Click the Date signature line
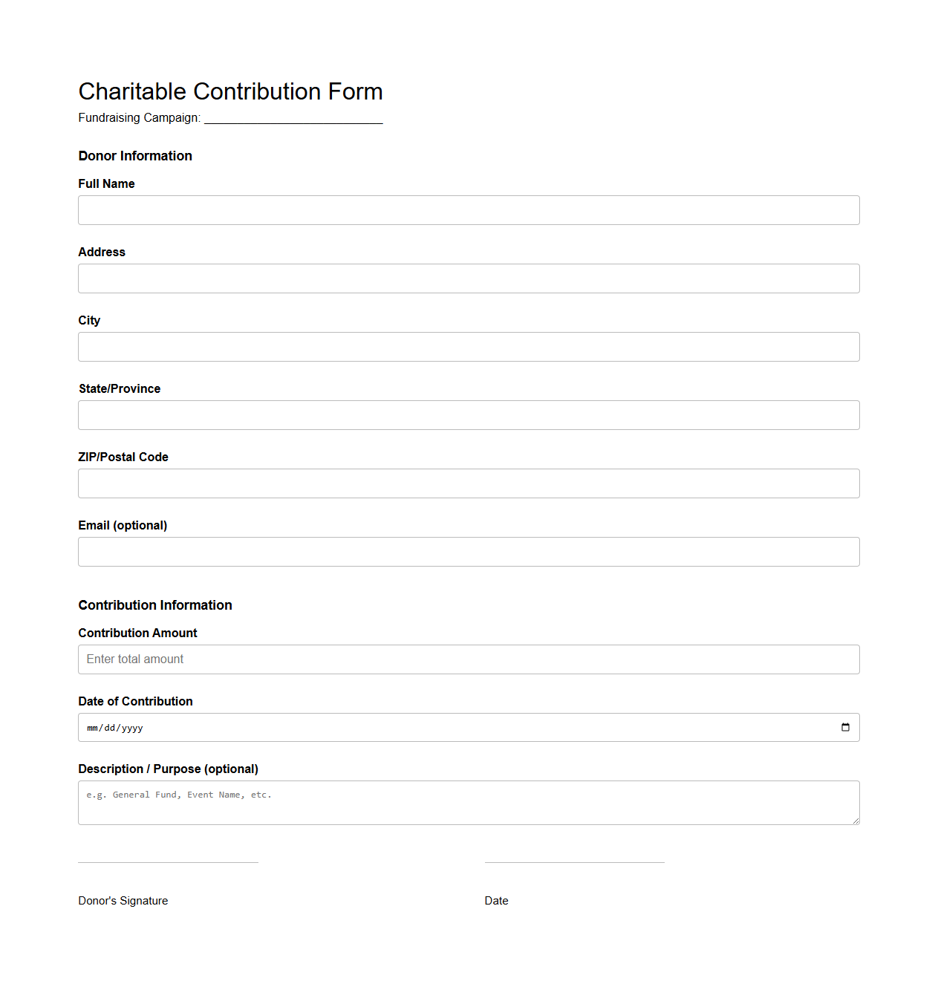This screenshot has width=938, height=981. [574, 862]
